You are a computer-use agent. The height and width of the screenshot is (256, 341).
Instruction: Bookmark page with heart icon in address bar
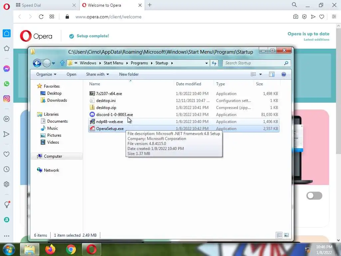click(322, 17)
